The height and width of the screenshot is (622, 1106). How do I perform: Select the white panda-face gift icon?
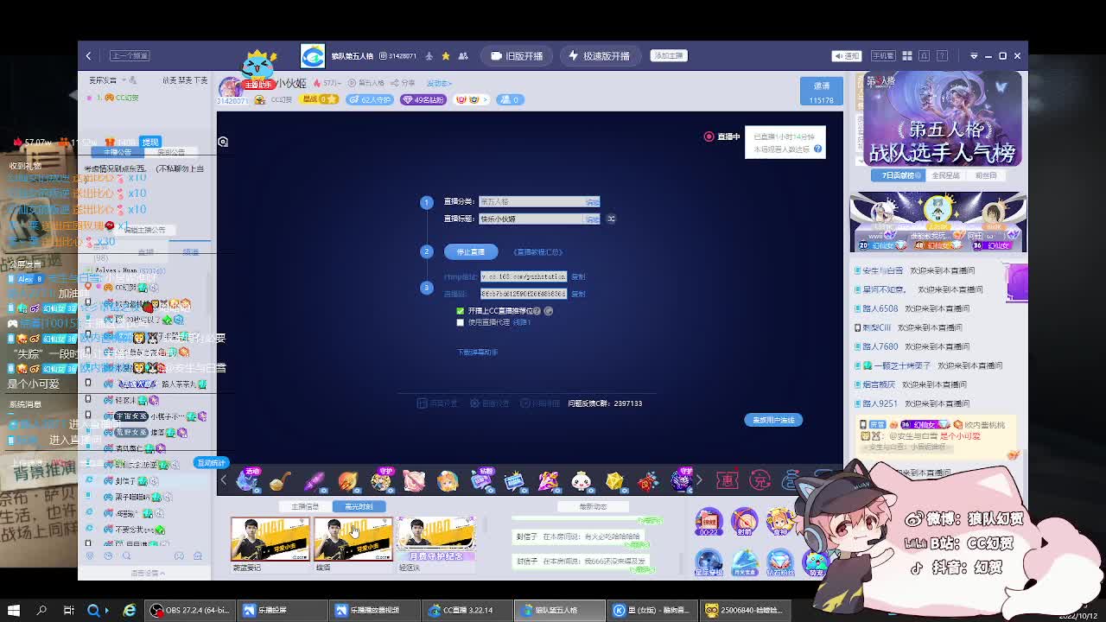[x=581, y=480]
